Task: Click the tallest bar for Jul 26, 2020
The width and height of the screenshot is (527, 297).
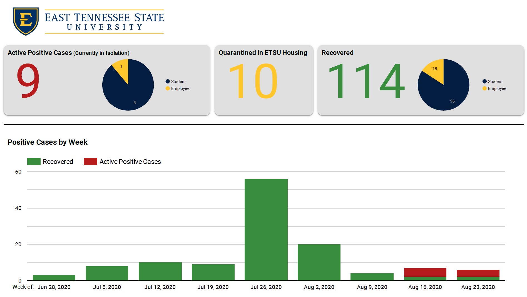Action: 266,230
